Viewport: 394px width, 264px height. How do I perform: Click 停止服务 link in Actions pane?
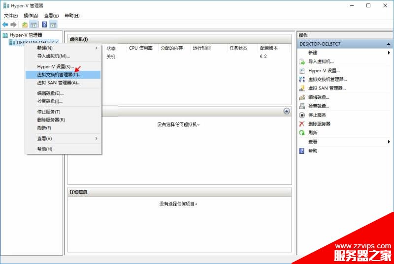pyautogui.click(x=317, y=115)
